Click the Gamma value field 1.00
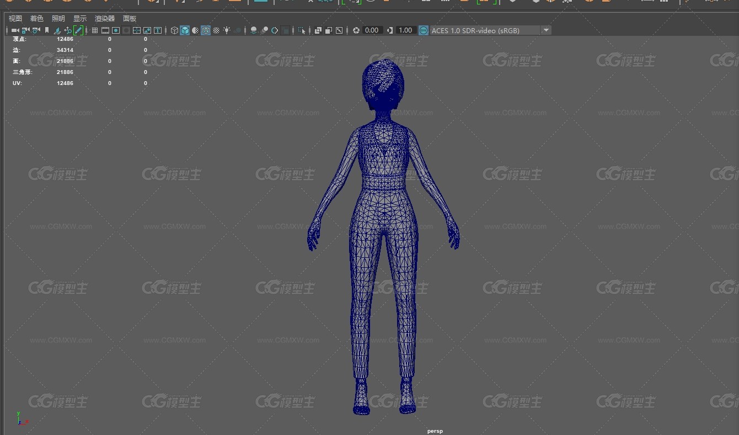The image size is (739, 435). (405, 30)
